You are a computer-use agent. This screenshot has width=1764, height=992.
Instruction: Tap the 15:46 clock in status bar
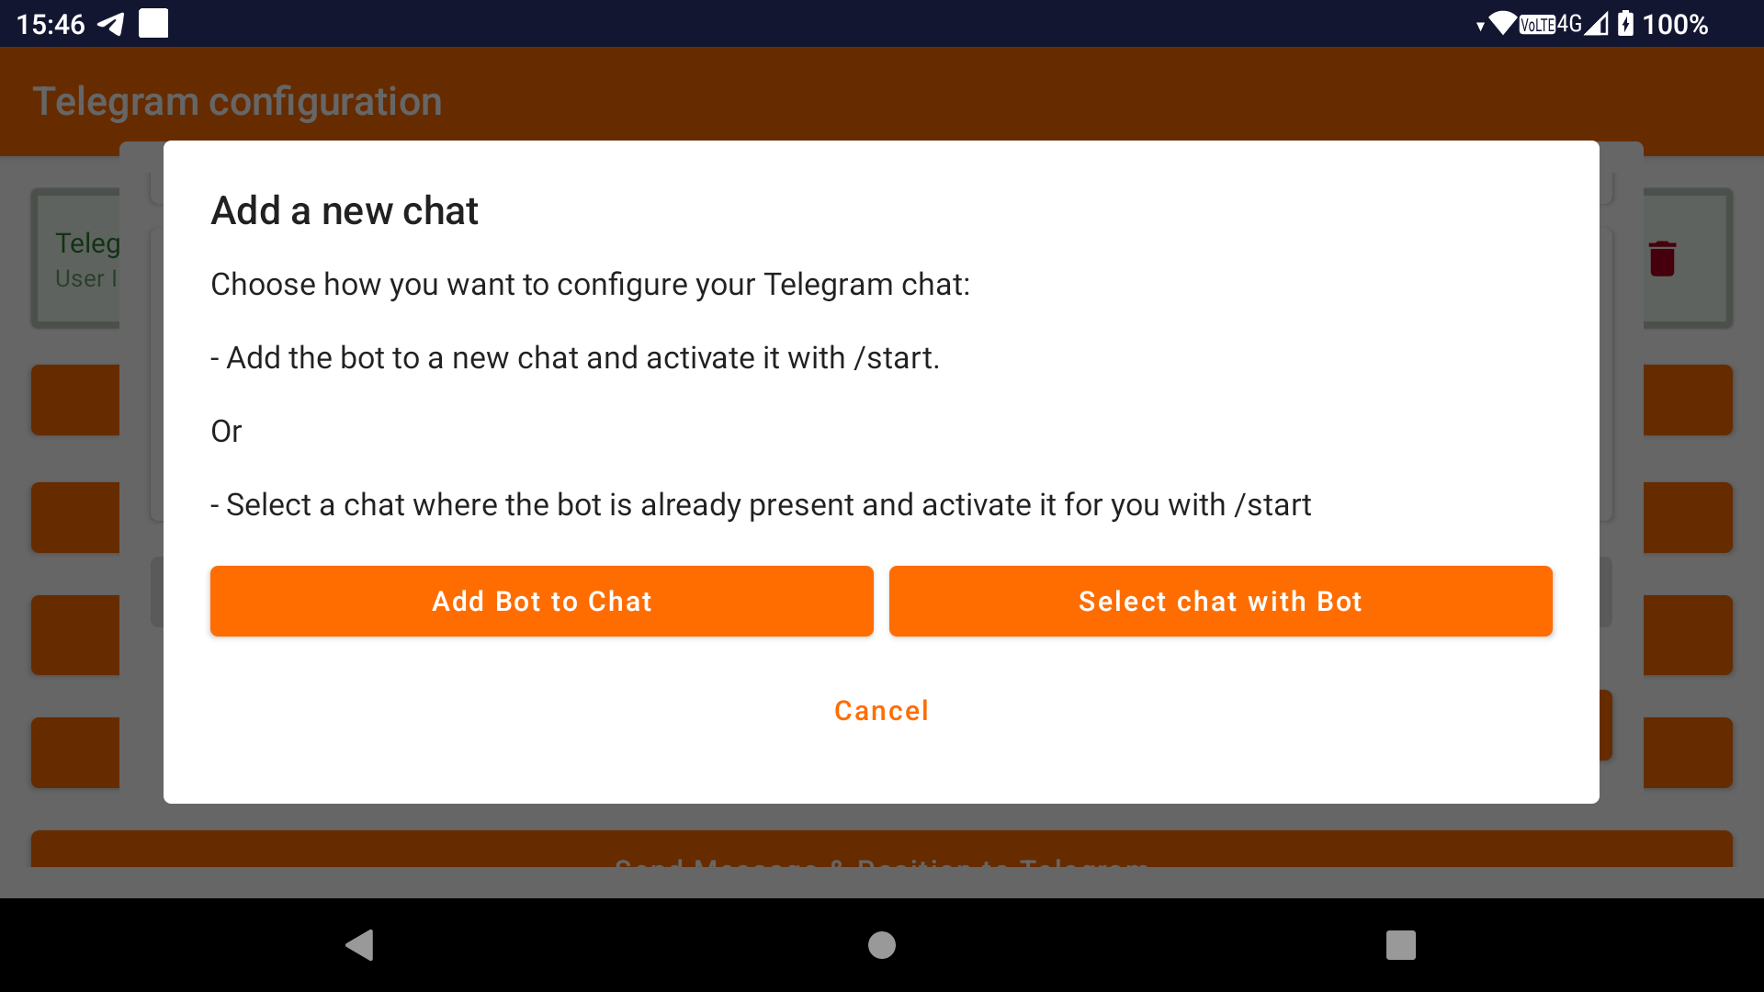(51, 24)
